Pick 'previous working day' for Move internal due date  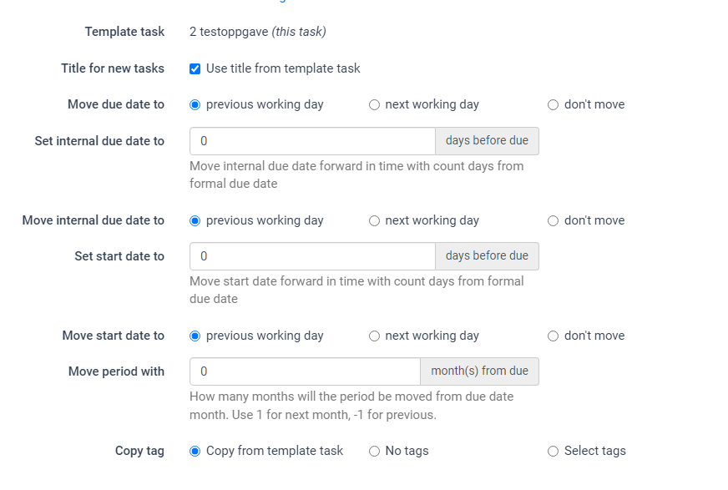coord(195,221)
